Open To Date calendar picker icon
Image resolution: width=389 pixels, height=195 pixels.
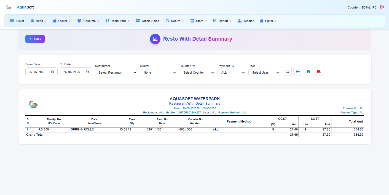click(x=87, y=72)
